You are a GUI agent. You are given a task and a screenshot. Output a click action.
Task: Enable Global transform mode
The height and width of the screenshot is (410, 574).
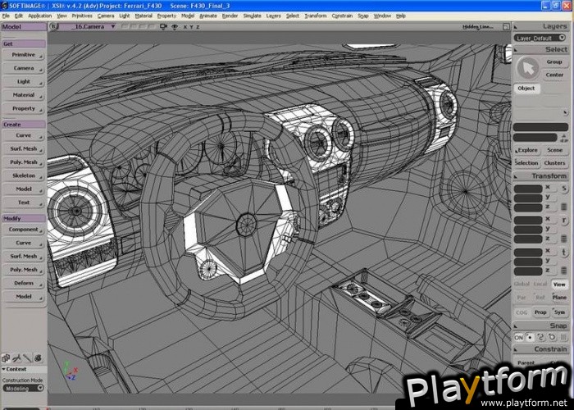pyautogui.click(x=522, y=284)
